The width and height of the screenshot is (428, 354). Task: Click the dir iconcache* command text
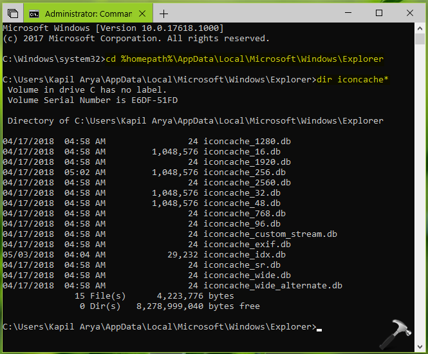click(352, 80)
